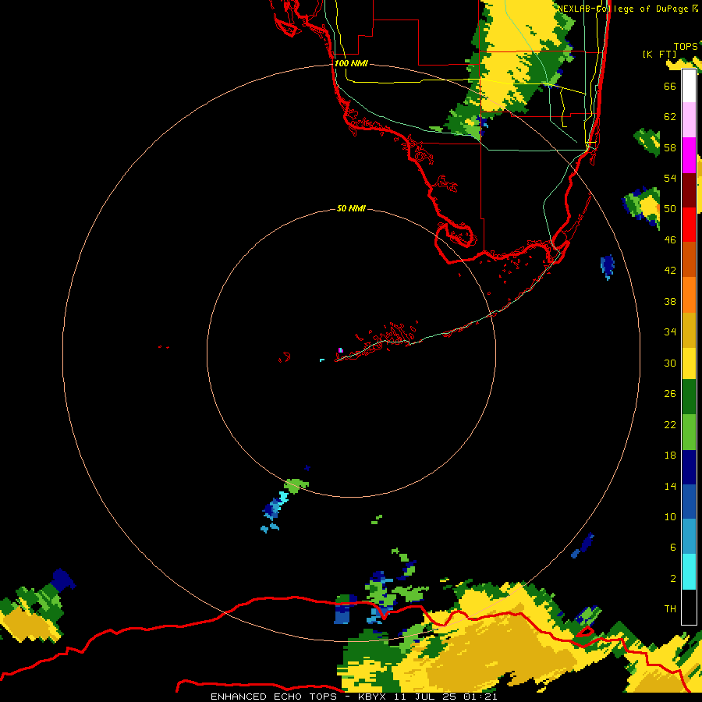Click the orange 38 kft legend swatch
Screen dimensions: 702x702
coord(689,295)
